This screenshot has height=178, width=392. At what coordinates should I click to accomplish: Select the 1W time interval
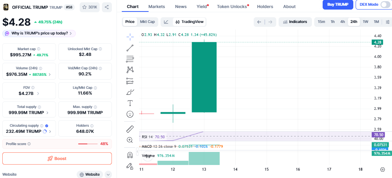coord(366,22)
